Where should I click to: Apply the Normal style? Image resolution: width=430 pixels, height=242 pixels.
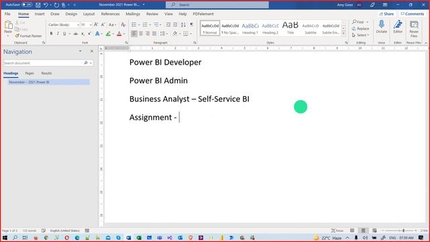210,28
